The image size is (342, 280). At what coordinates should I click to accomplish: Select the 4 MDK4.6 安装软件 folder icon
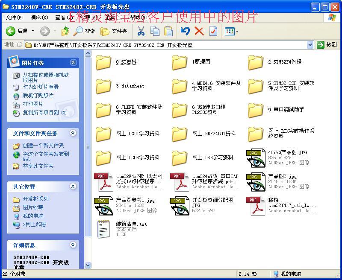tap(180, 86)
